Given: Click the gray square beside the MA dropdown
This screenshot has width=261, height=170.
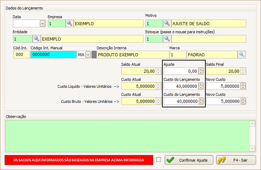Looking at the screenshot, I should coord(94,55).
